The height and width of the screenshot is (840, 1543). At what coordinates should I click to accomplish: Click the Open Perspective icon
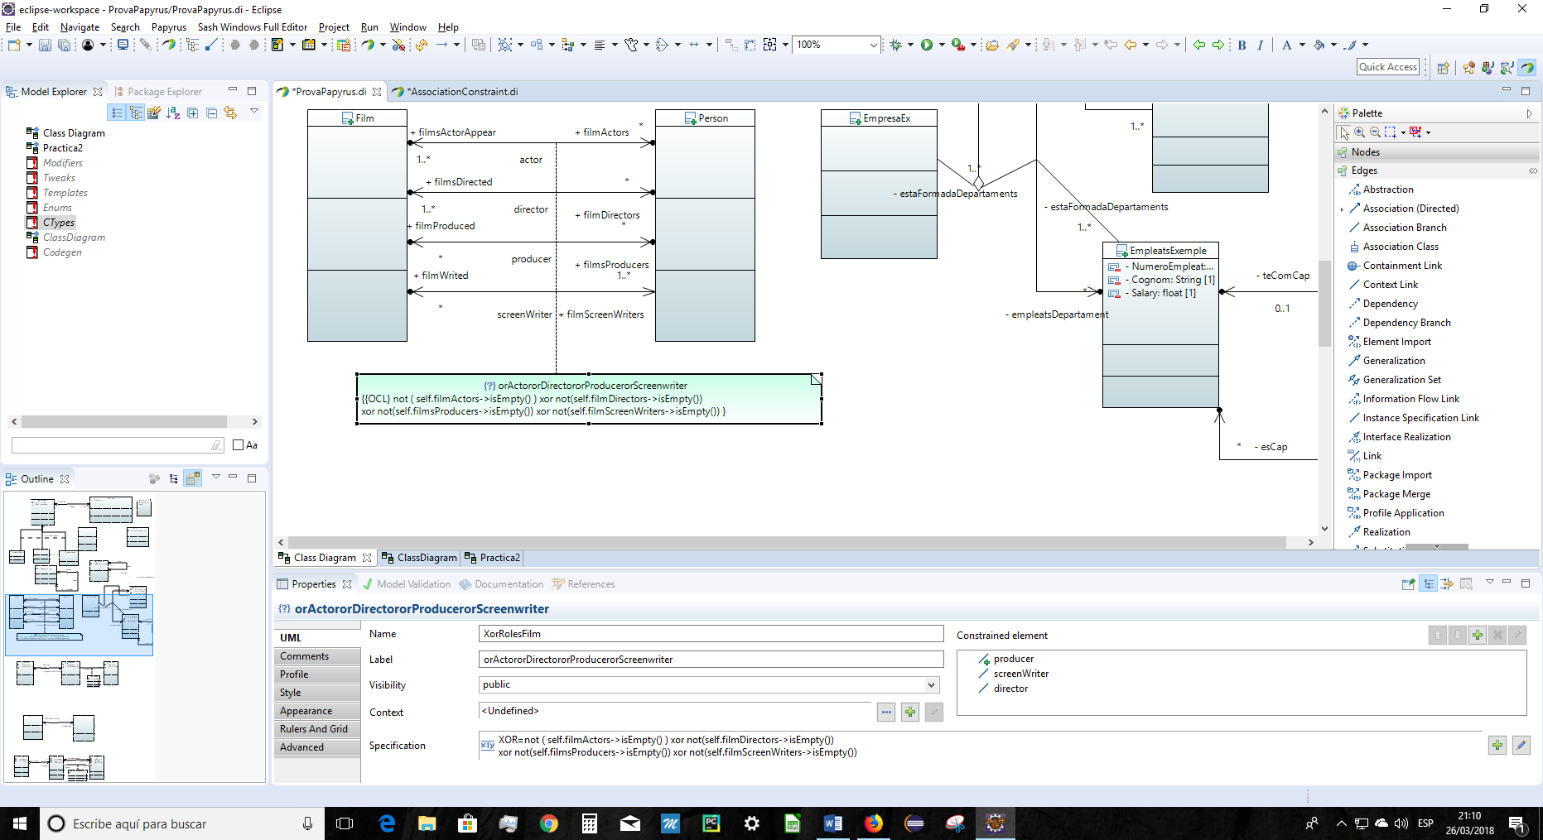pos(1443,68)
